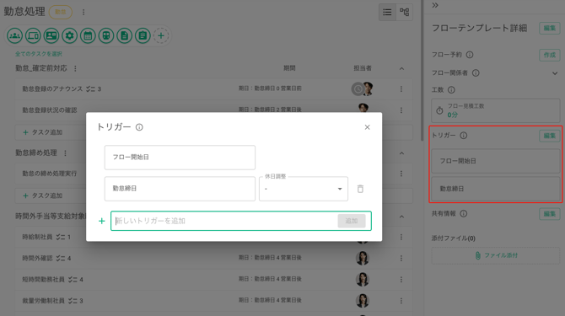The image size is (565, 316).
Task: Click タスク追加 under 勤怠締め処理
Action: [42, 195]
